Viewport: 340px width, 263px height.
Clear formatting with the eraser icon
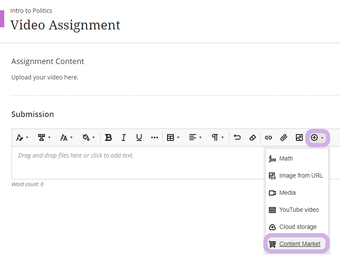tap(253, 137)
